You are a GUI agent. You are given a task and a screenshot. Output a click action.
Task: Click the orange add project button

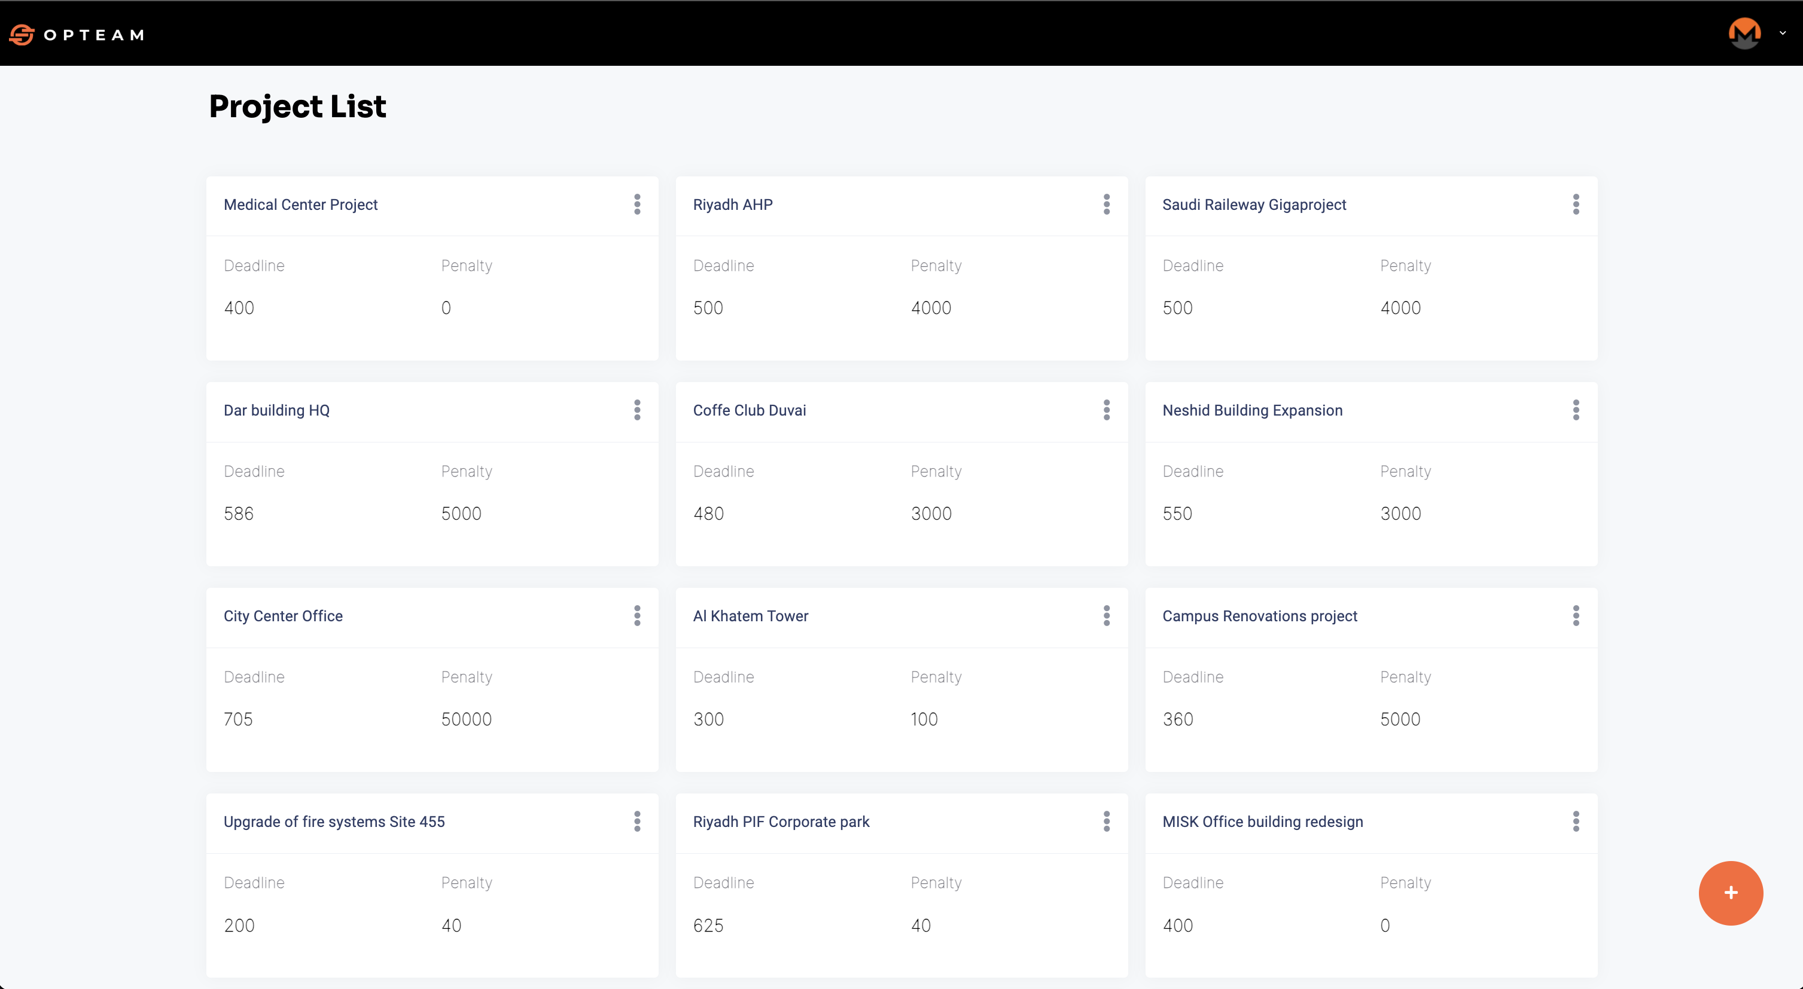point(1730,893)
